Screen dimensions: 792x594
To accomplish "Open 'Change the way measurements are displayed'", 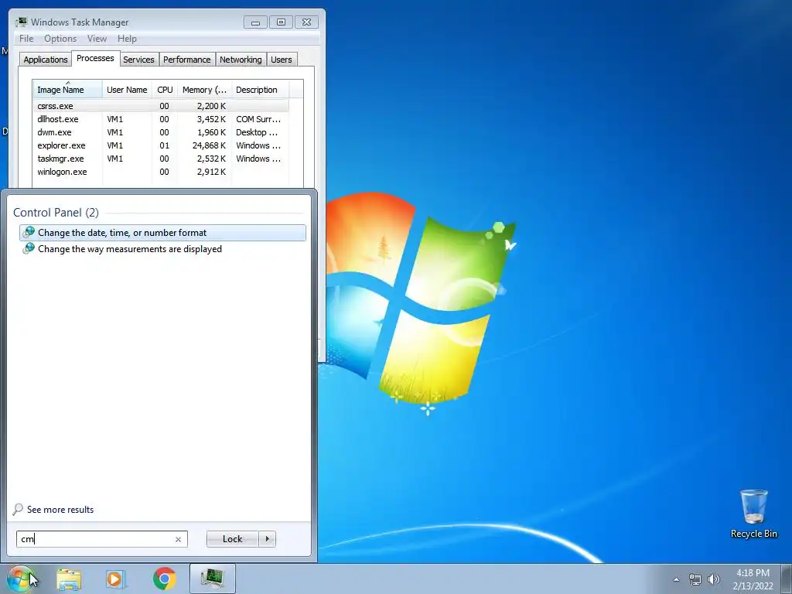I will (129, 249).
